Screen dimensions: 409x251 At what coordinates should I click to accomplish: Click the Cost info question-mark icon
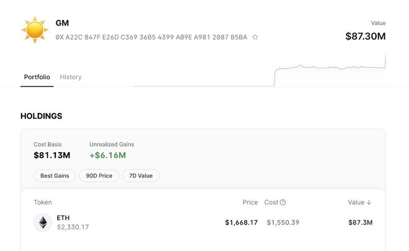tap(283, 202)
